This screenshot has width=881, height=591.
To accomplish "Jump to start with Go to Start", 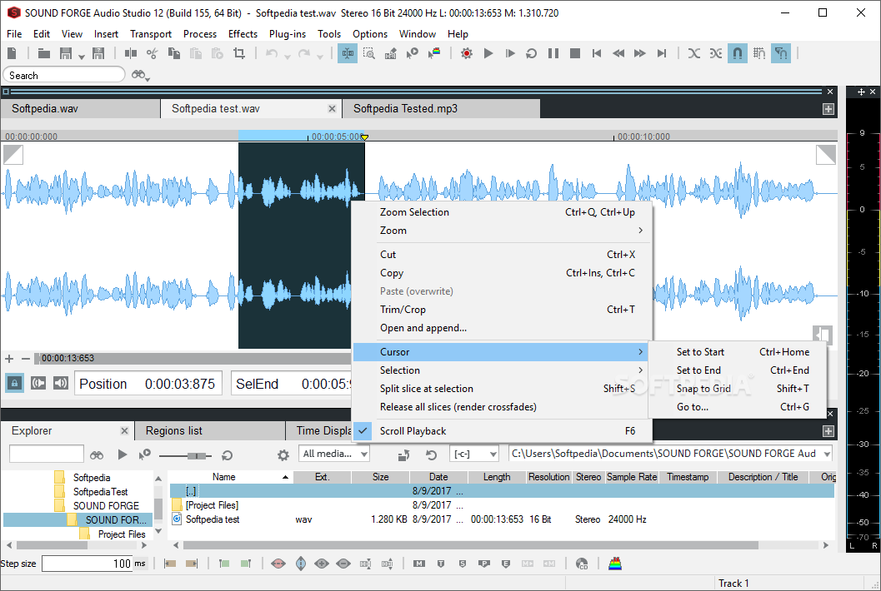I will [597, 53].
